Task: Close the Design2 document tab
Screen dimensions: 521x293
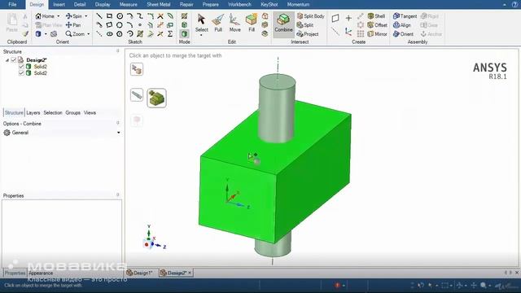Action: coord(190,273)
